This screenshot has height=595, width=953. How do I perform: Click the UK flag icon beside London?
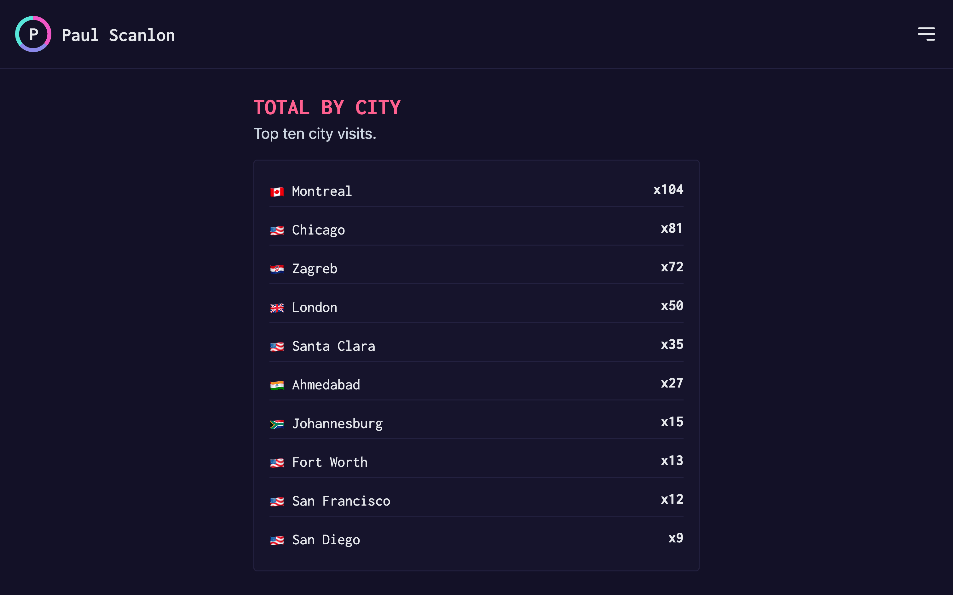[278, 308]
